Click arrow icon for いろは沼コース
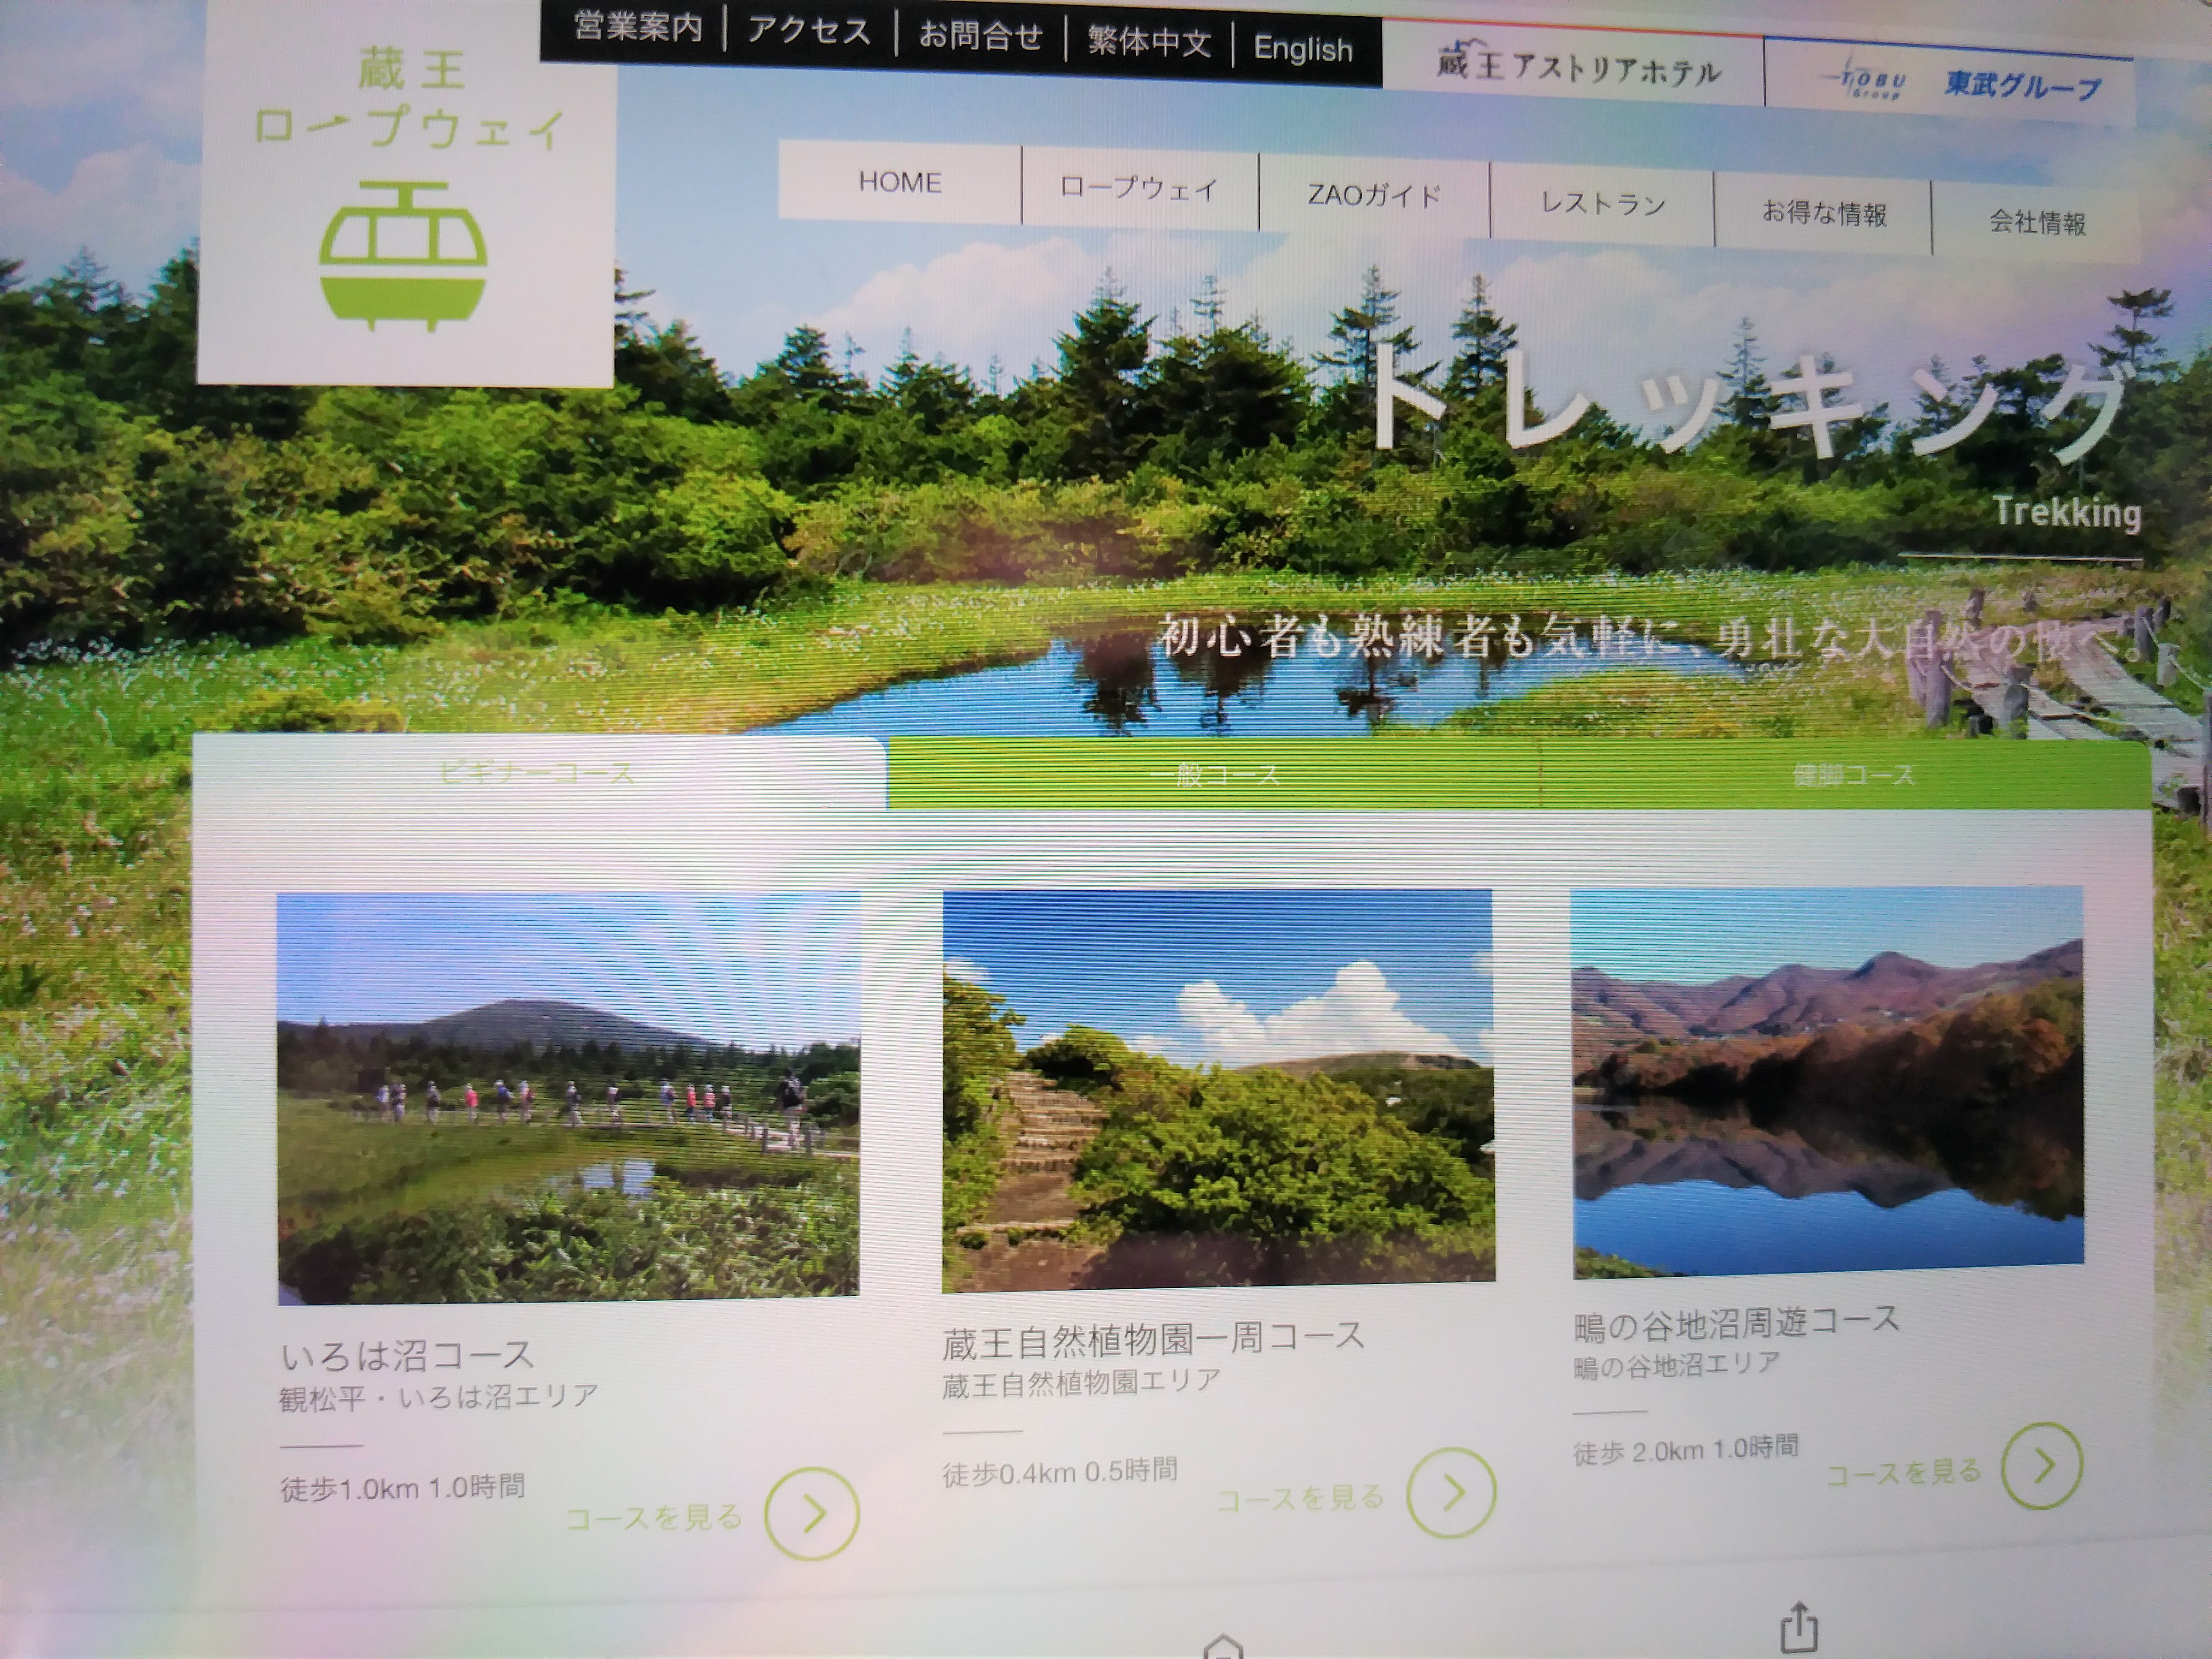2212x1659 pixels. click(x=812, y=1513)
